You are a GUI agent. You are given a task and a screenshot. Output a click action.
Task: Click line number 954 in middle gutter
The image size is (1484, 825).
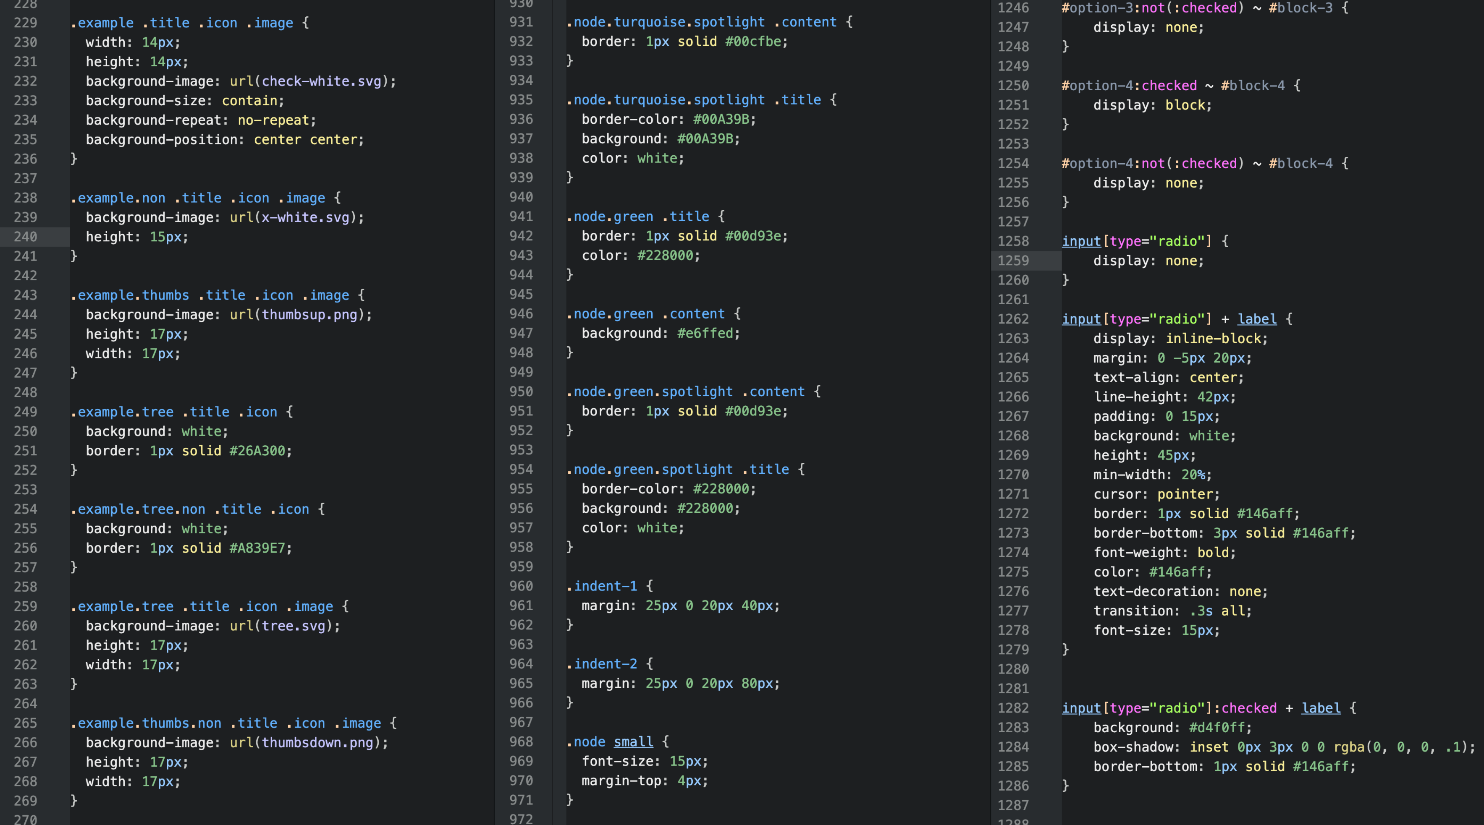pos(521,469)
